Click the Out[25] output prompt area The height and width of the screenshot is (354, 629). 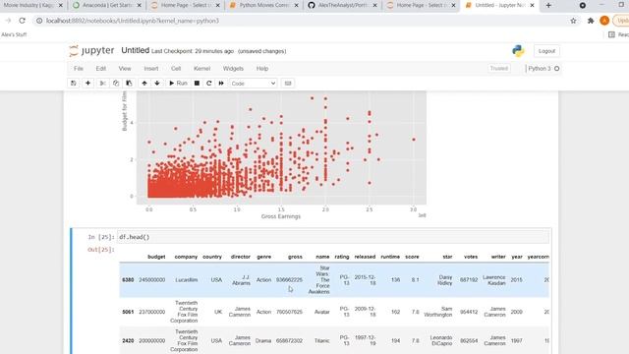coord(101,250)
